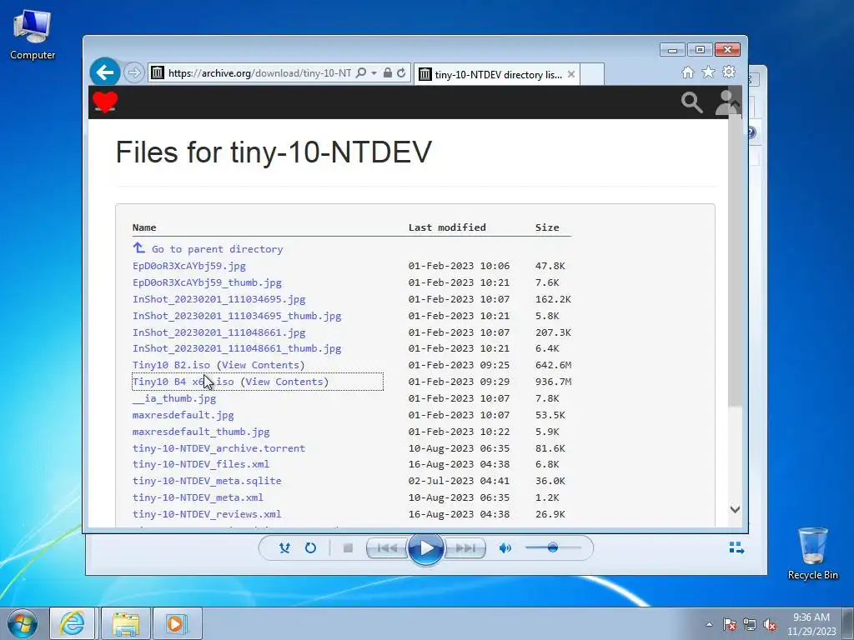Image resolution: width=854 pixels, height=640 pixels.
Task: Click the Size column header
Action: (547, 227)
